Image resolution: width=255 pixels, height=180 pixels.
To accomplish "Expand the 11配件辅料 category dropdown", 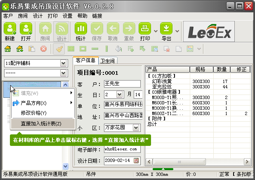I will [63, 63].
